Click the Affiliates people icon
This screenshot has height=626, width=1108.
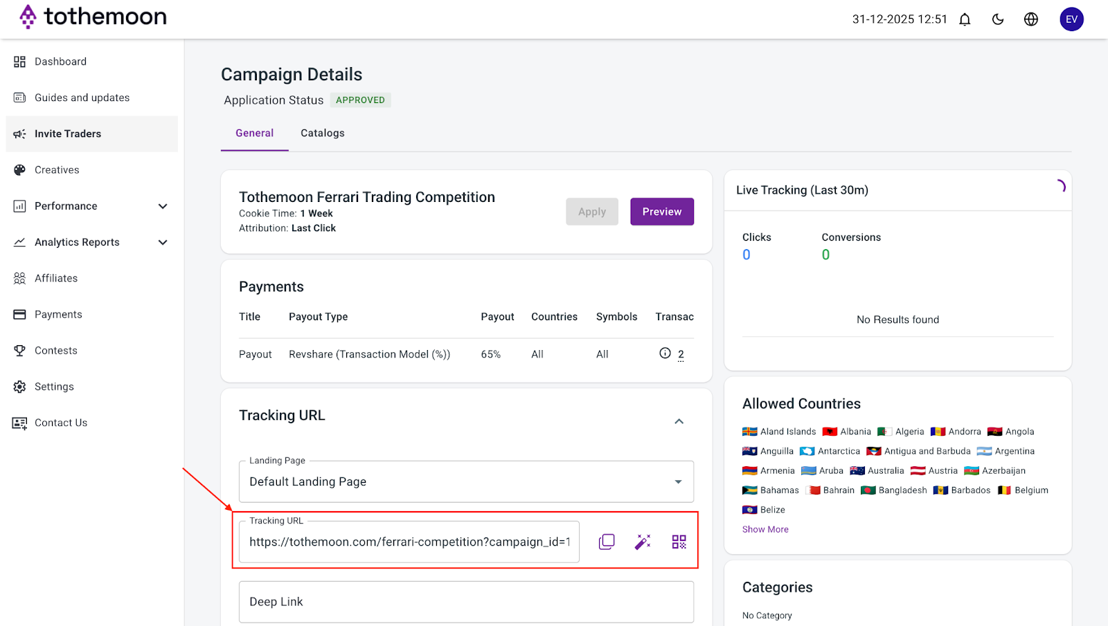click(x=19, y=278)
